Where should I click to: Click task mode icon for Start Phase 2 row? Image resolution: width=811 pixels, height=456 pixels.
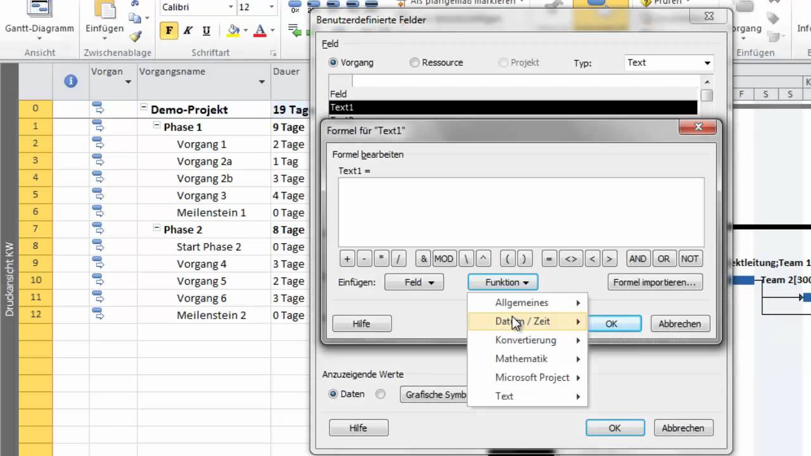[x=98, y=246]
